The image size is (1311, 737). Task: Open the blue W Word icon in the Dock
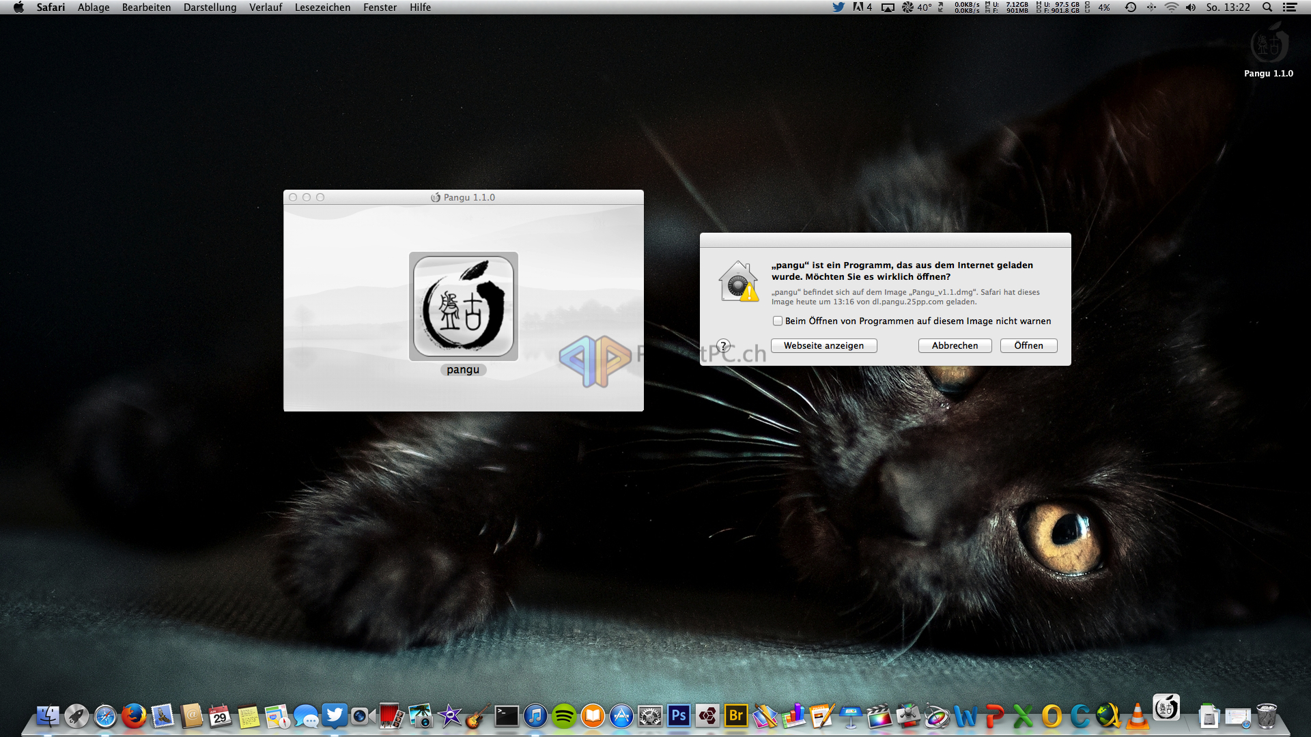(965, 716)
